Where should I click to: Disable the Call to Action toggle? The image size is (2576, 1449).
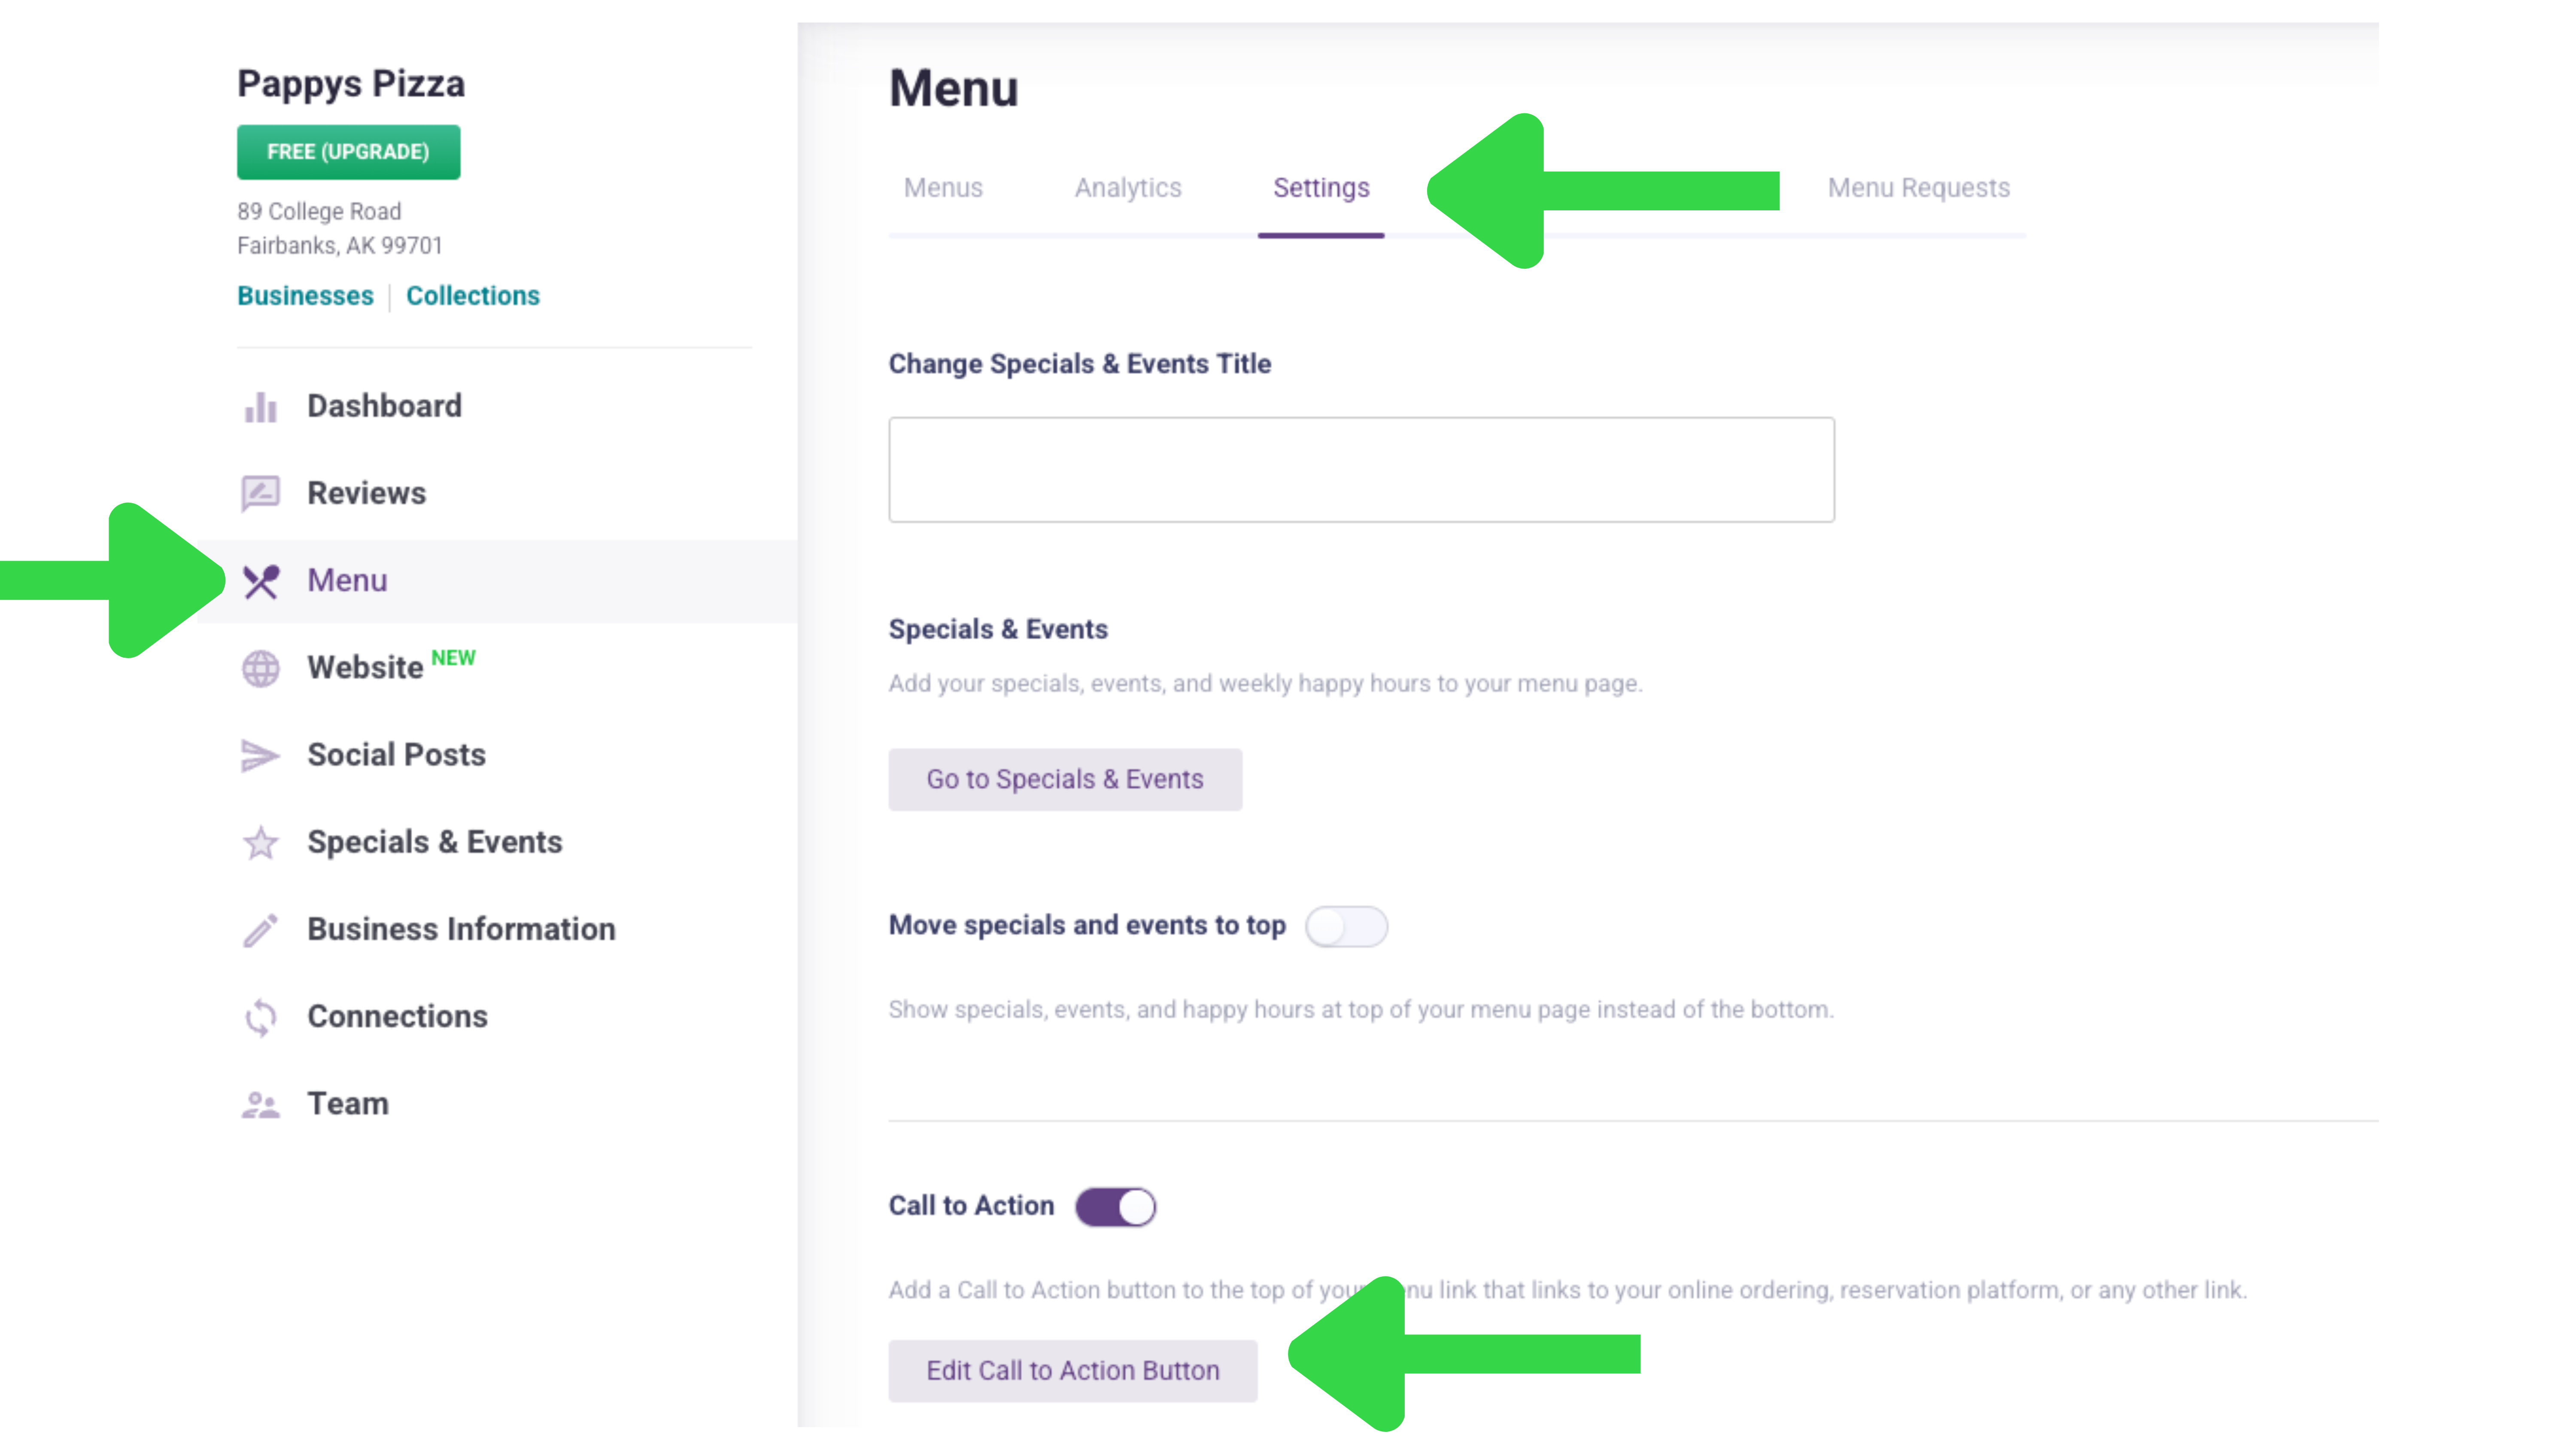(x=1115, y=1206)
